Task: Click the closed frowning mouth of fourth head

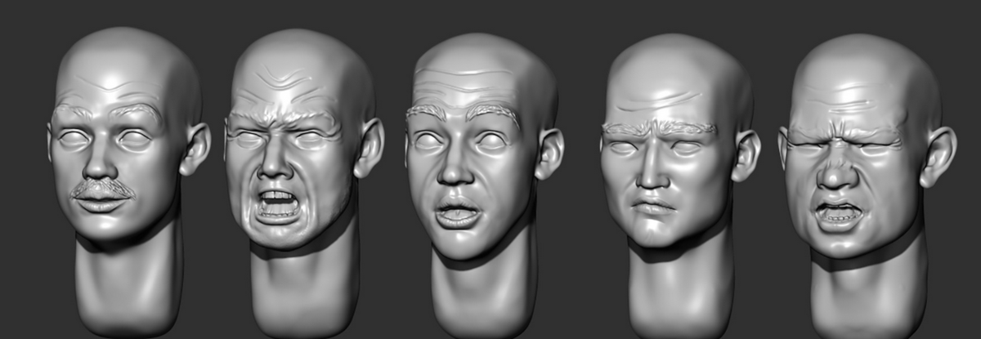Action: click(x=652, y=205)
